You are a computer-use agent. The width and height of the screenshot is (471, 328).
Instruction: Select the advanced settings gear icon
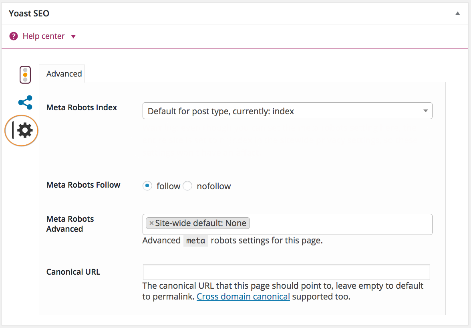25,130
